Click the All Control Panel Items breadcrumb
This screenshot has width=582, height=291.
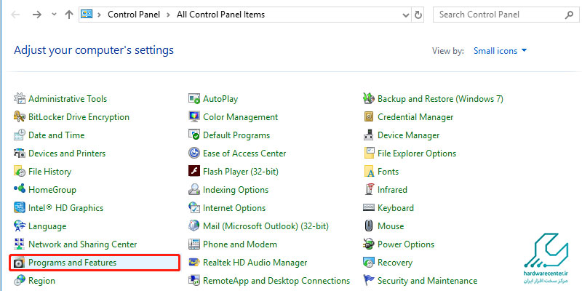click(x=221, y=15)
